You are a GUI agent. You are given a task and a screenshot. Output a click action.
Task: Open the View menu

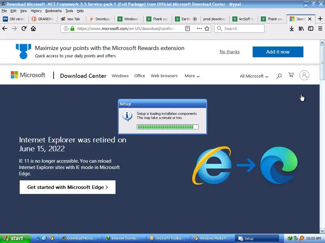click(x=23, y=11)
